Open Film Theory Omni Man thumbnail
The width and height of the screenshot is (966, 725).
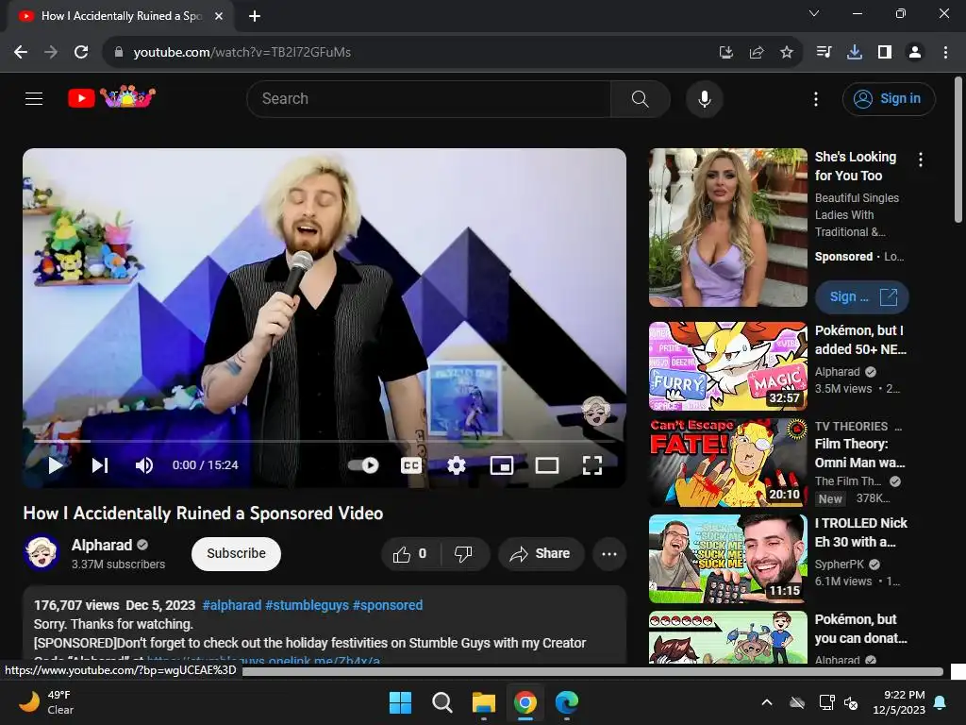coord(727,463)
